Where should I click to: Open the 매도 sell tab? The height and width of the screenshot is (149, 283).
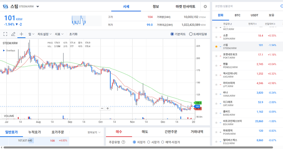click(145, 132)
